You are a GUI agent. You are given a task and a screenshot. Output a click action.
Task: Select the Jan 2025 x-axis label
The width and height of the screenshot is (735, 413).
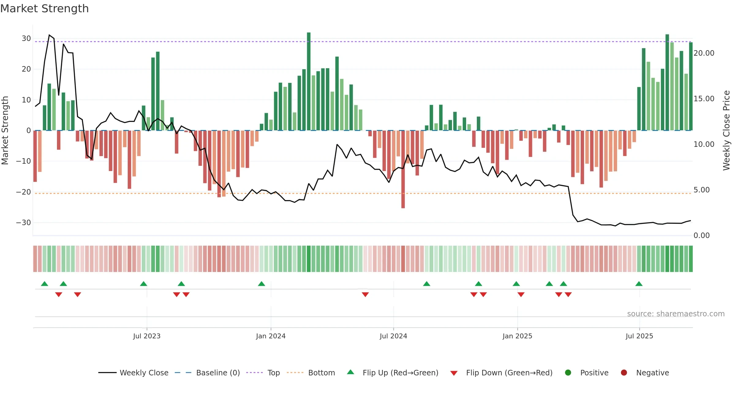pos(517,336)
